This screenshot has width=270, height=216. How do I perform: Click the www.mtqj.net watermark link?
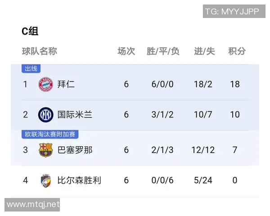click(33, 205)
